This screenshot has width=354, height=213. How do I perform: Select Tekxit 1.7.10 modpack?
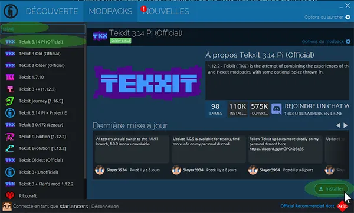(42, 77)
